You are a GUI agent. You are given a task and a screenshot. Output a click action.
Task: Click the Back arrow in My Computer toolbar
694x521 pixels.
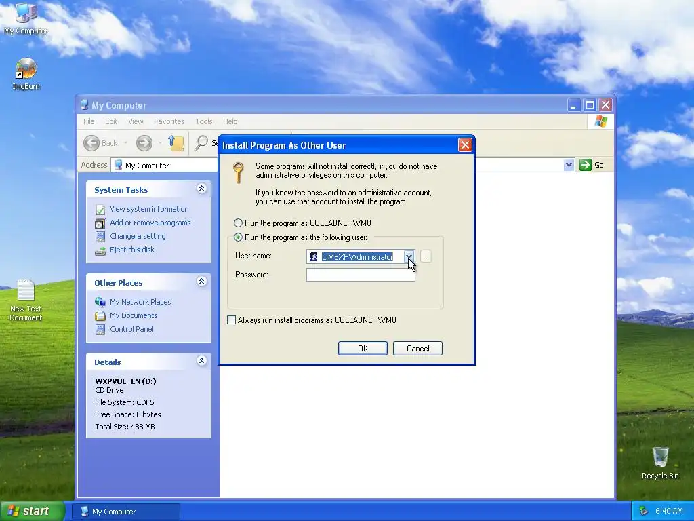91,143
